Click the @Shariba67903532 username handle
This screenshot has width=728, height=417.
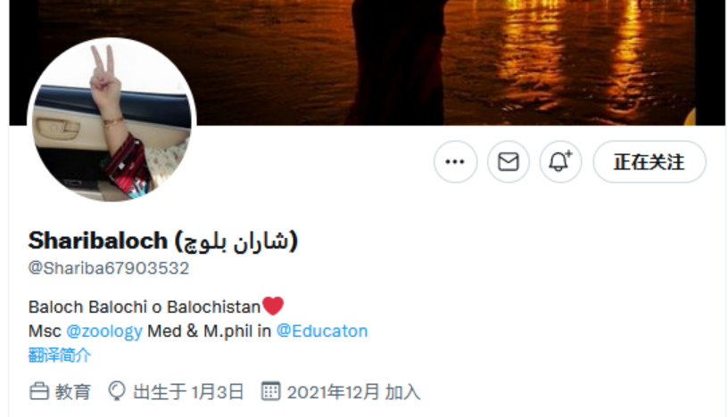click(x=109, y=268)
